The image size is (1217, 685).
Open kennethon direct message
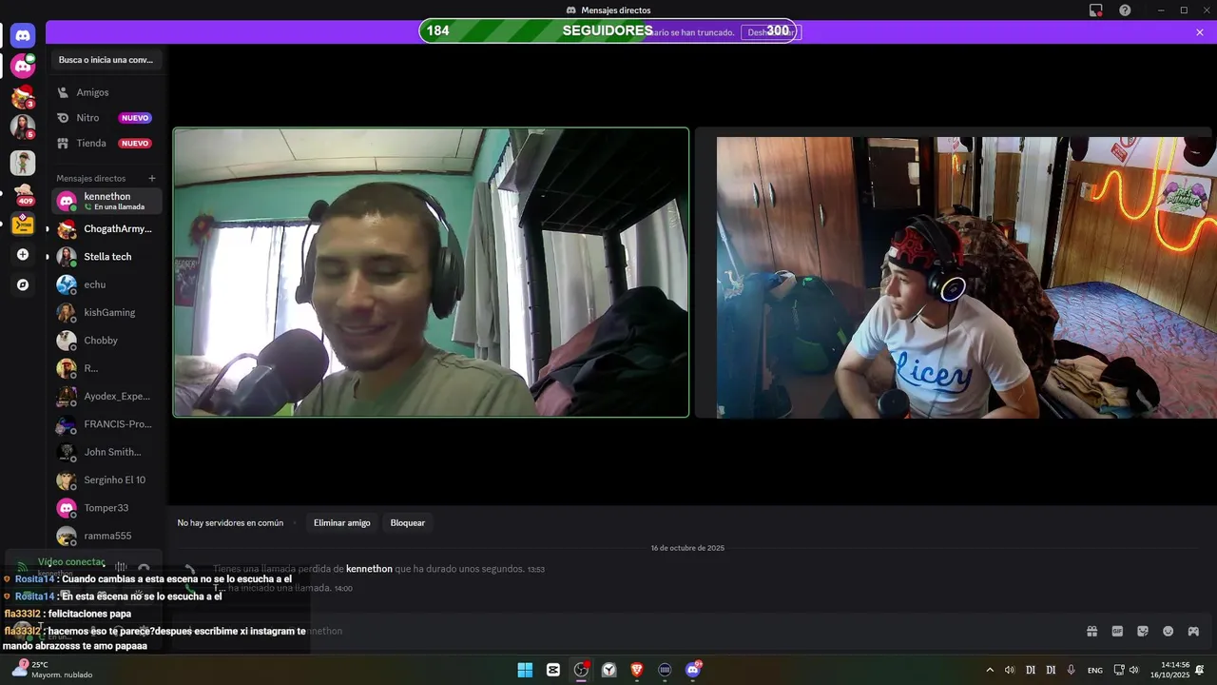(106, 201)
